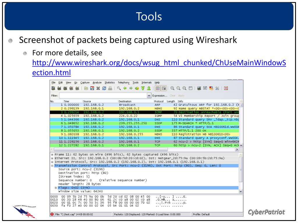The width and height of the screenshot is (298, 223).
Task: Click inside the Filter text field
Action: [x=103, y=96]
